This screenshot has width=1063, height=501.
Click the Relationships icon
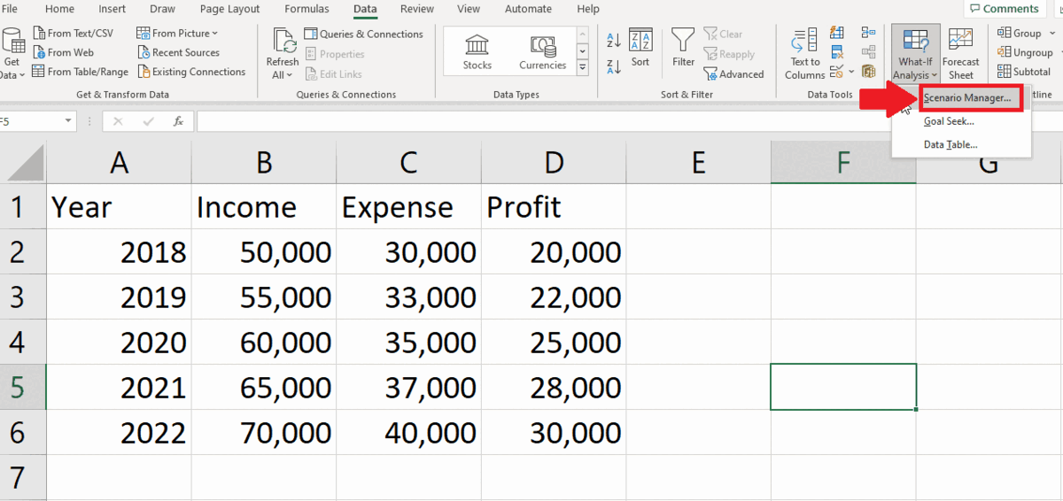[x=868, y=52]
